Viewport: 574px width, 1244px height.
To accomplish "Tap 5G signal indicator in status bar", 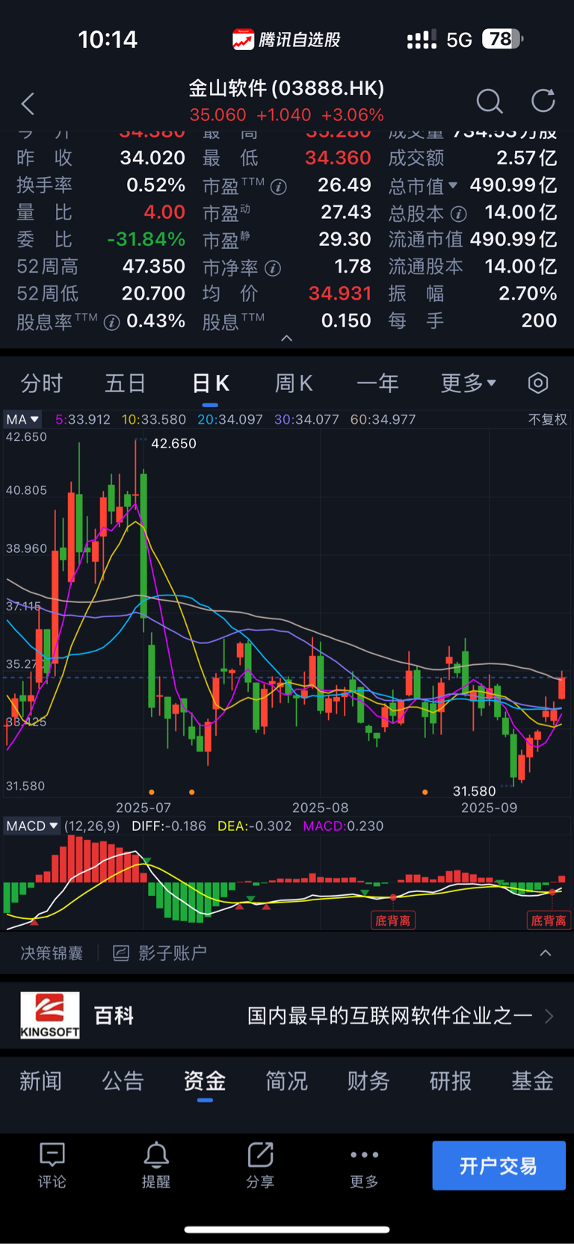I will coord(459,40).
